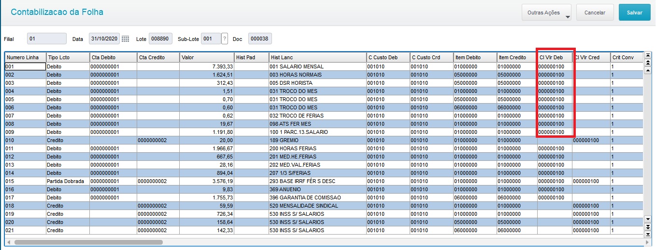Select the 005 DSR HORISTA cell
This screenshot has height=250, width=656.
(317, 83)
